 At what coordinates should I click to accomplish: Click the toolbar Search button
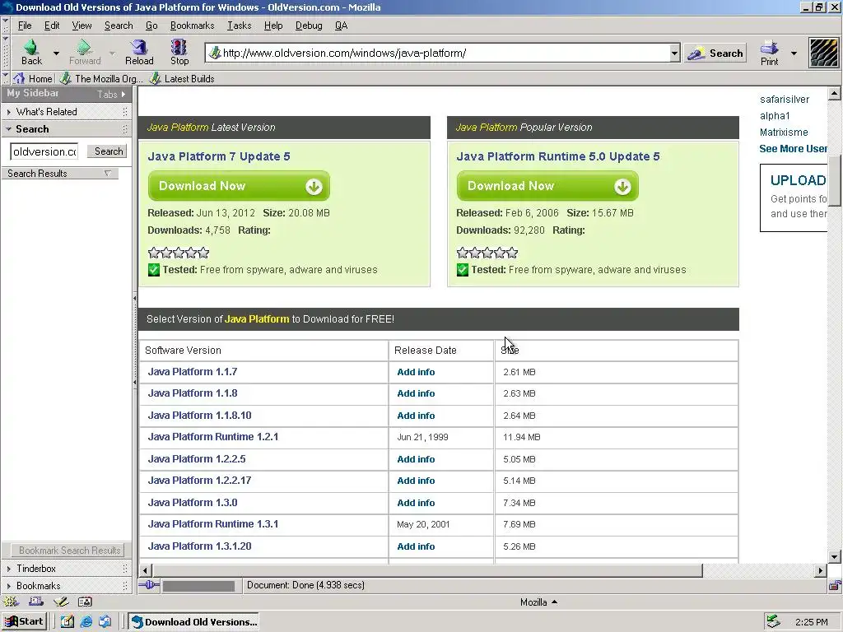(715, 53)
